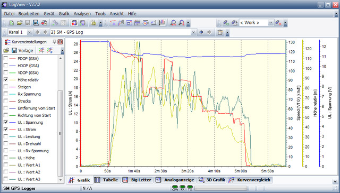
Task: Open the Tools menu
Action: click(x=100, y=14)
